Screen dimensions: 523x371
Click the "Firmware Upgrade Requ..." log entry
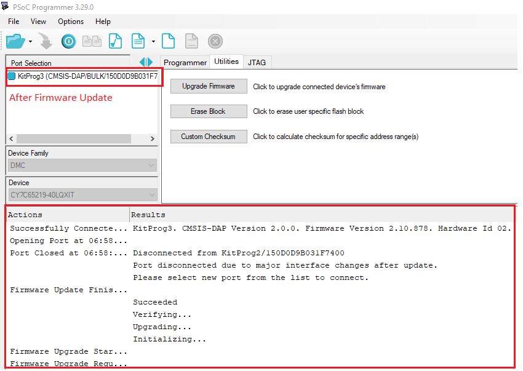coord(68,364)
